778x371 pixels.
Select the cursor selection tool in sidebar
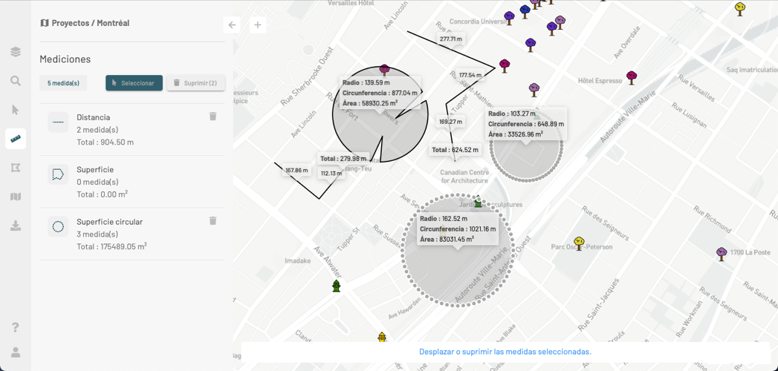(x=16, y=110)
